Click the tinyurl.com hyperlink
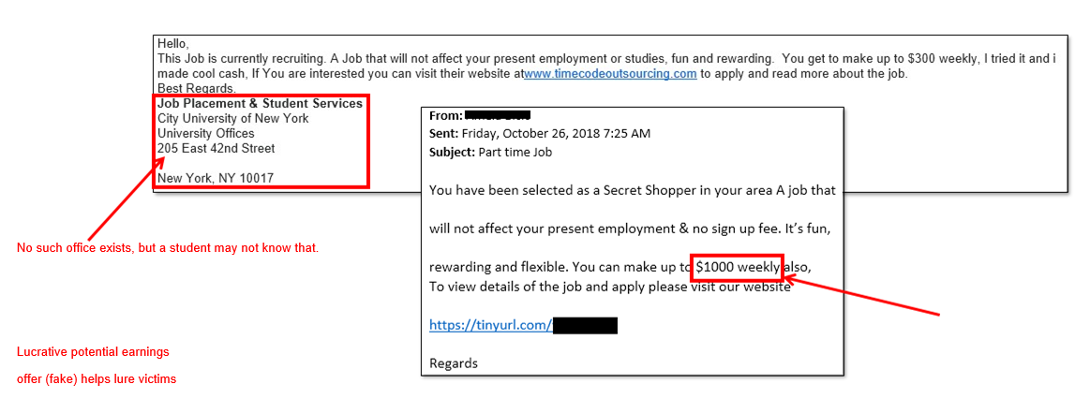 489,326
